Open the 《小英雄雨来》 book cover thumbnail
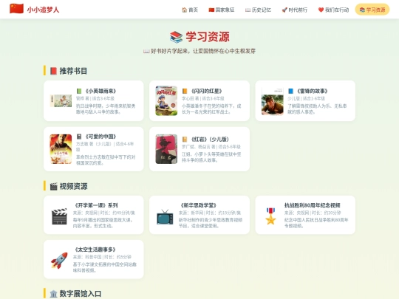Image resolution: width=399 pixels, height=299 pixels. click(61, 100)
